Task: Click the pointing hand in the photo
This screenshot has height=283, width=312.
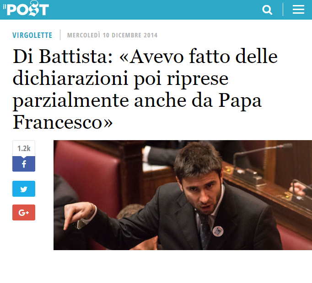Action: (x=79, y=215)
